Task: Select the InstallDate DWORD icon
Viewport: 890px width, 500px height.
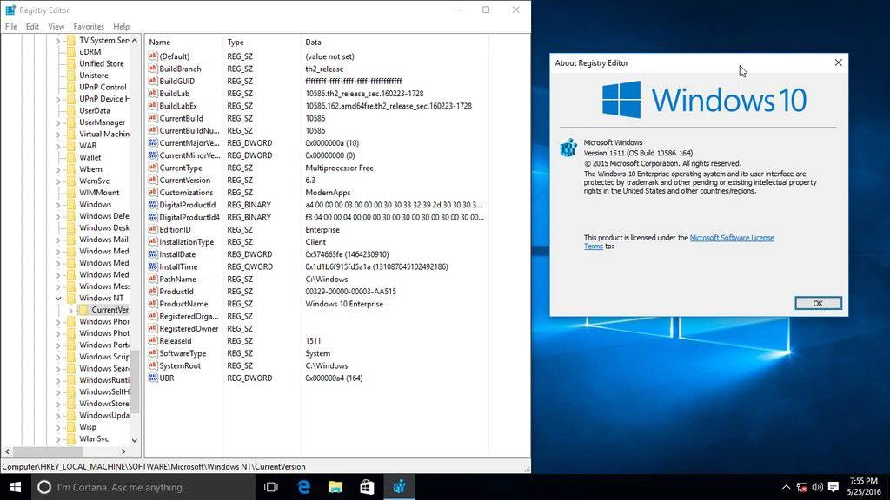Action: click(x=153, y=254)
